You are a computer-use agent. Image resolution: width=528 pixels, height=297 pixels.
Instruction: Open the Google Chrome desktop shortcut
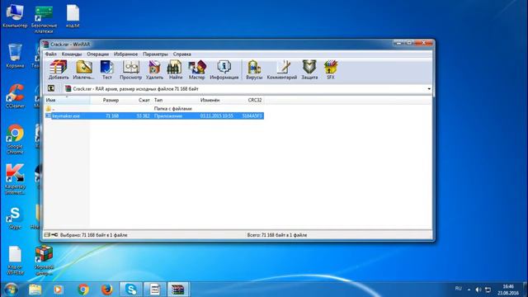tap(15, 139)
